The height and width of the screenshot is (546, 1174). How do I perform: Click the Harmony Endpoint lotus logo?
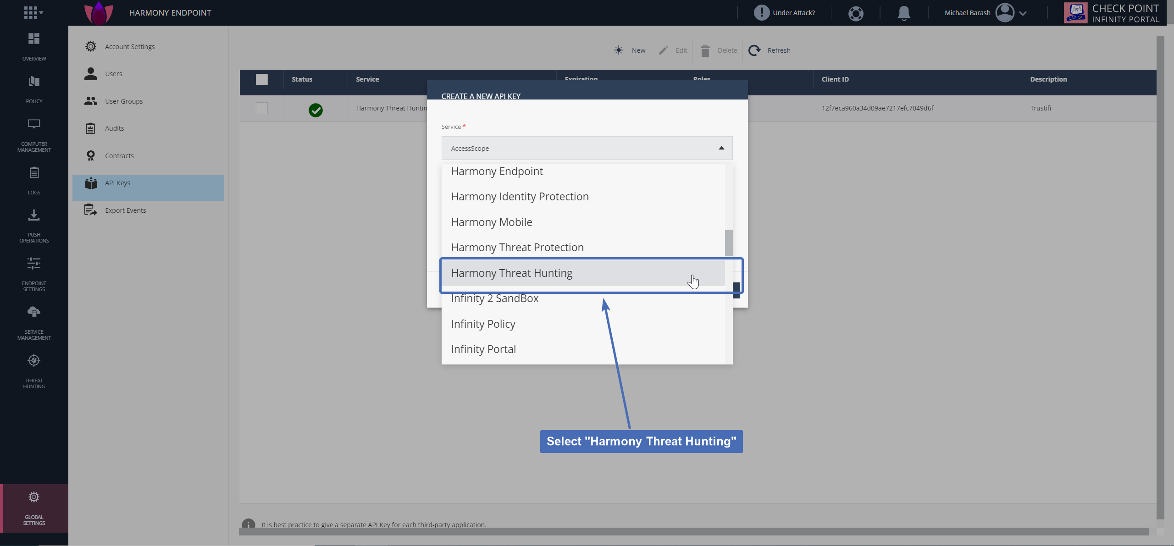click(99, 13)
